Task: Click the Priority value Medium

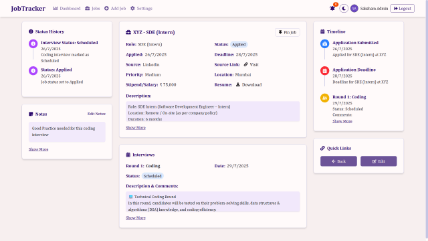Action: coord(153,74)
